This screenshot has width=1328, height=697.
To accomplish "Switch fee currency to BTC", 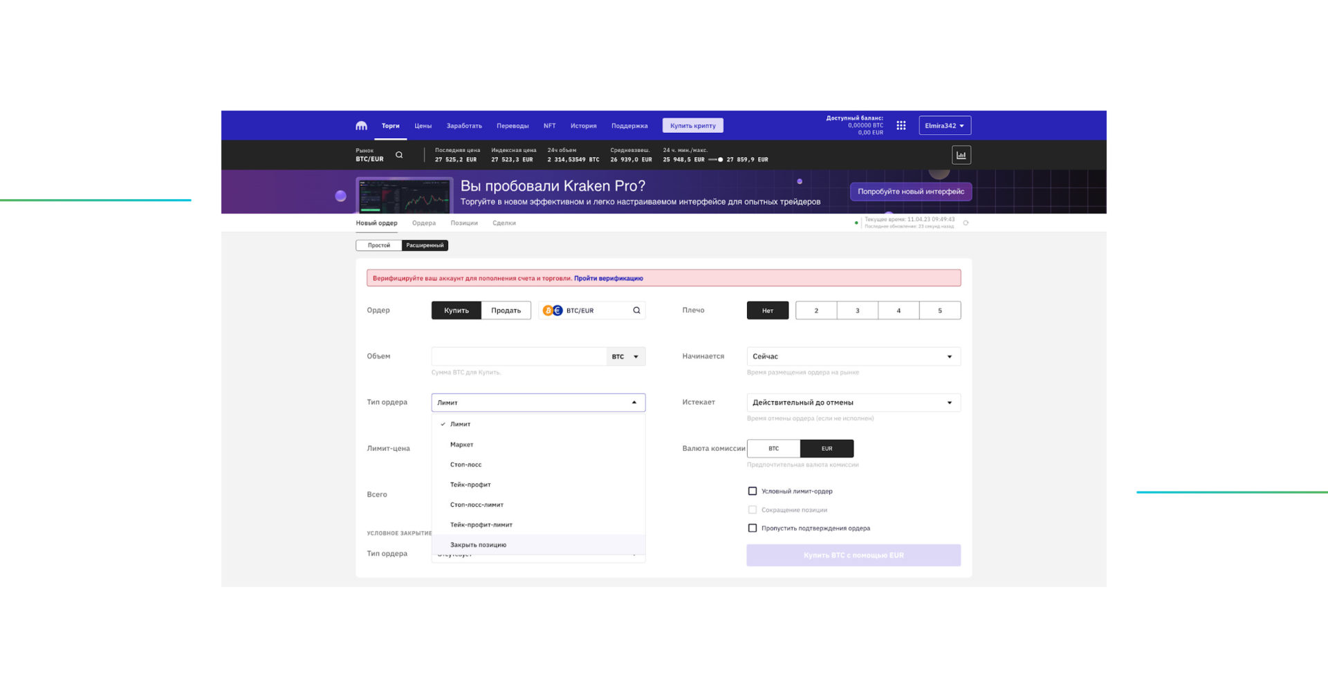I will click(773, 448).
